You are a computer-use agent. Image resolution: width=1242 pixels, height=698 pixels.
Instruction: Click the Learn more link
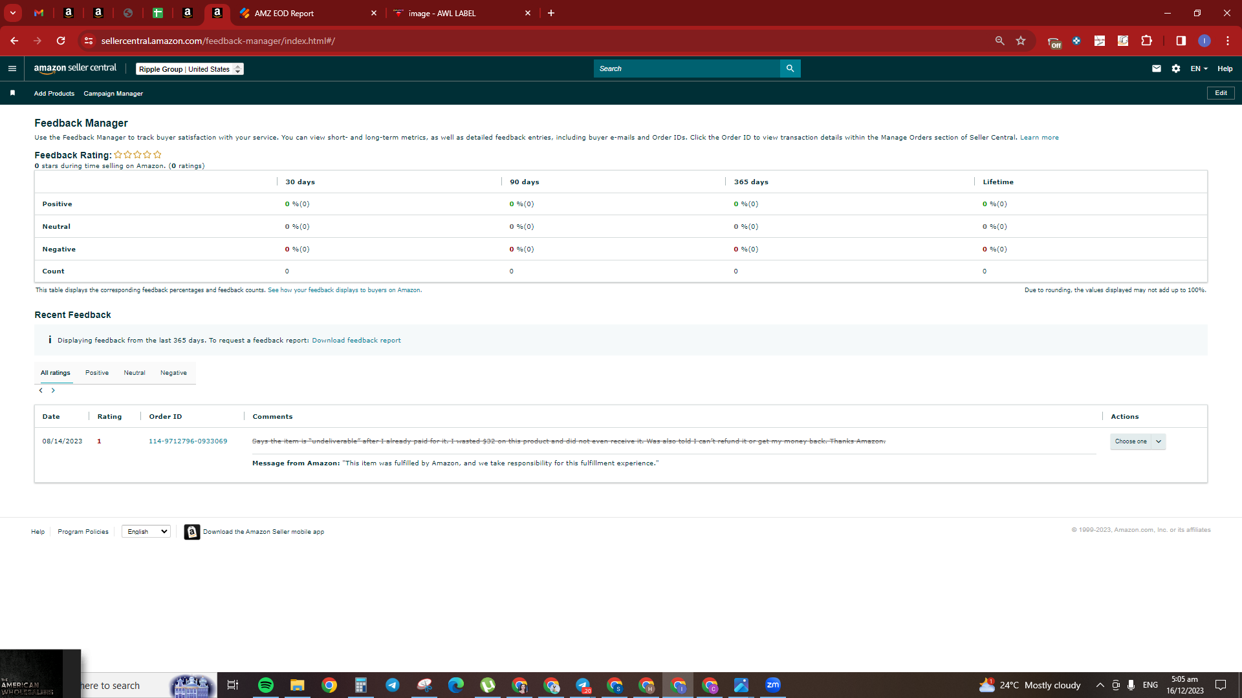(x=1040, y=138)
